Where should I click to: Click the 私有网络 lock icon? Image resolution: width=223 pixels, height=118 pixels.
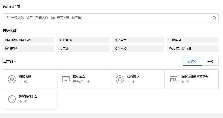(120, 79)
